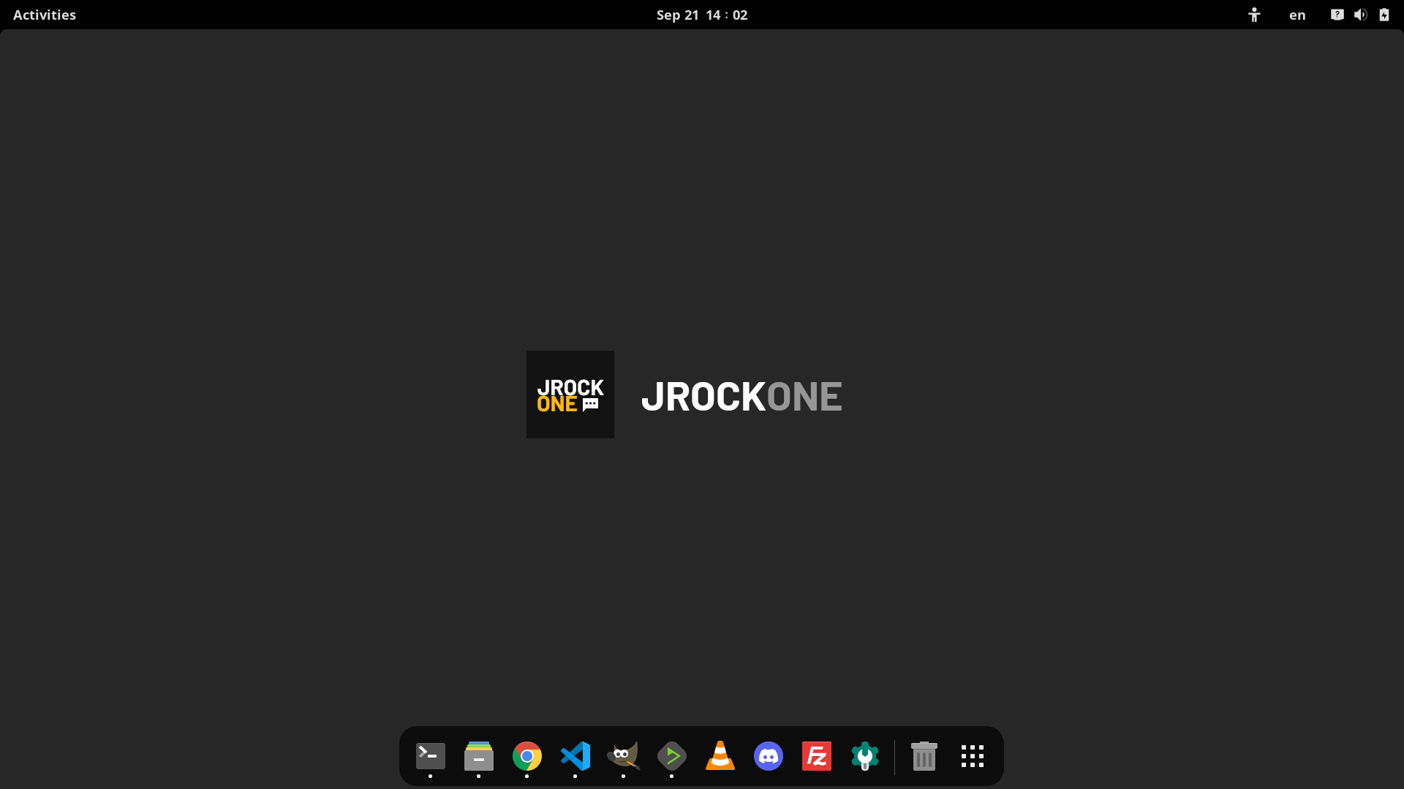Open the Activities overview
Image resolution: width=1404 pixels, height=789 pixels.
(x=45, y=15)
